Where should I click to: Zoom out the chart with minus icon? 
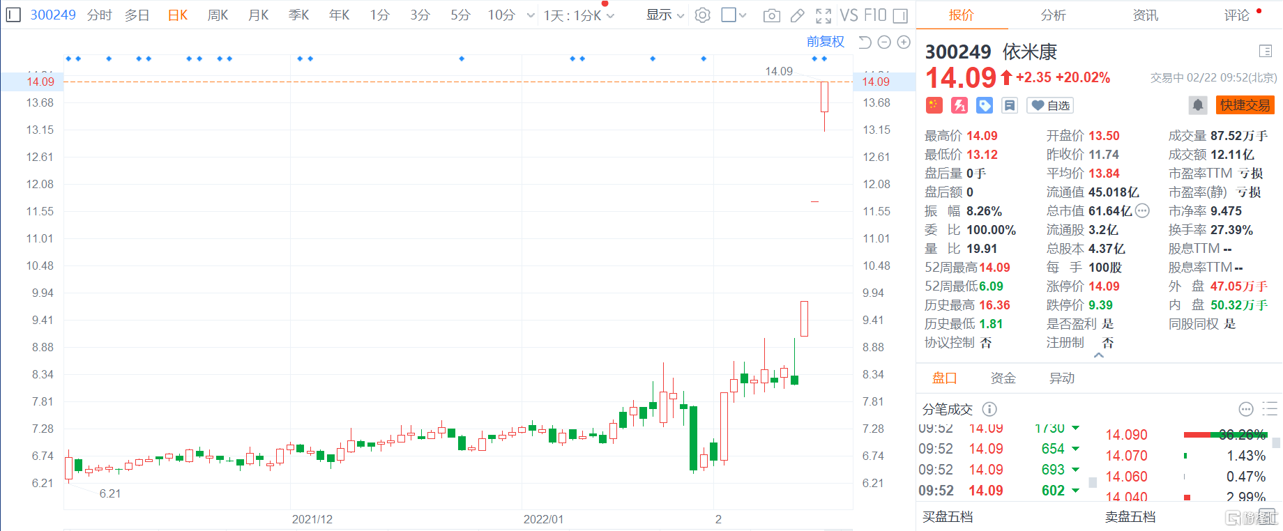(884, 43)
